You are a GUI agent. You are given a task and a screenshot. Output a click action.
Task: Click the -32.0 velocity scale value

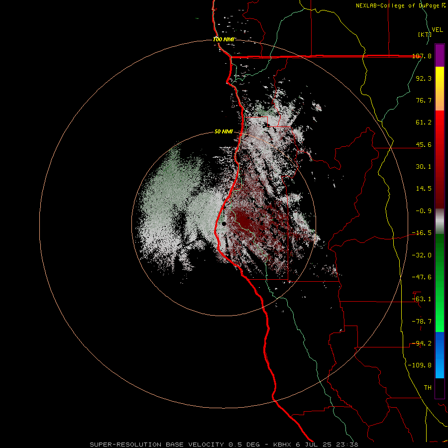[x=422, y=255]
